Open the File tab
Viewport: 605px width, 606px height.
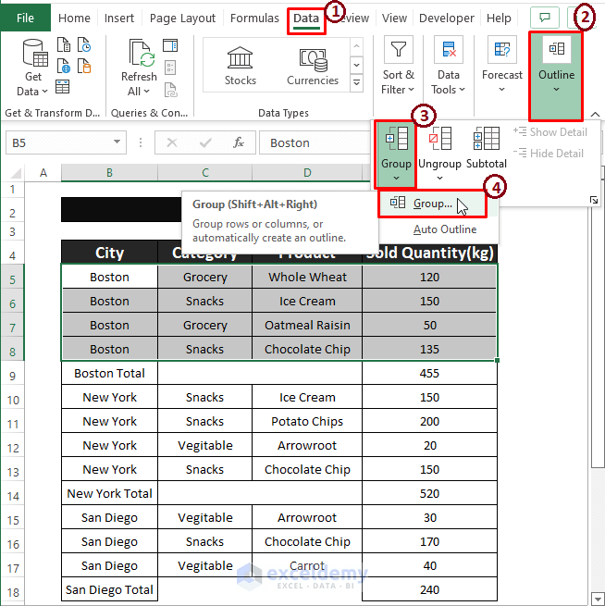tap(25, 18)
